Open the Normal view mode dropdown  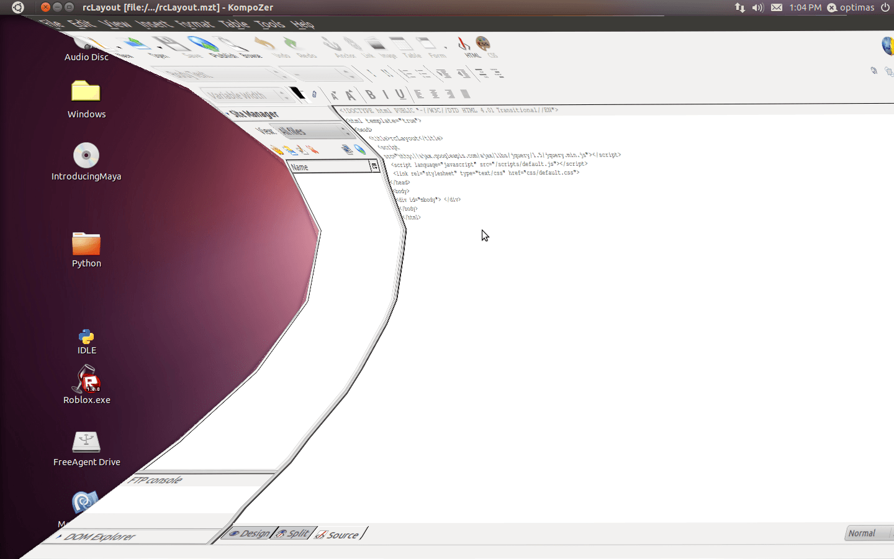click(868, 533)
